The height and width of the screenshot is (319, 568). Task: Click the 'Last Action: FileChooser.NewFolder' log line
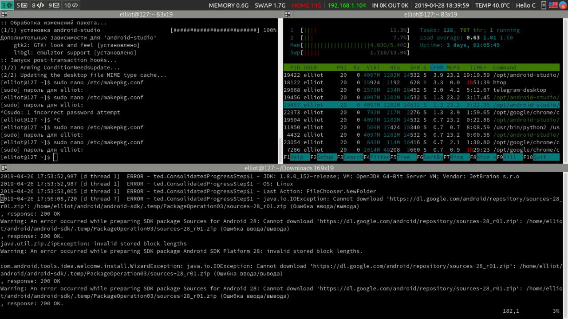tap(188, 191)
